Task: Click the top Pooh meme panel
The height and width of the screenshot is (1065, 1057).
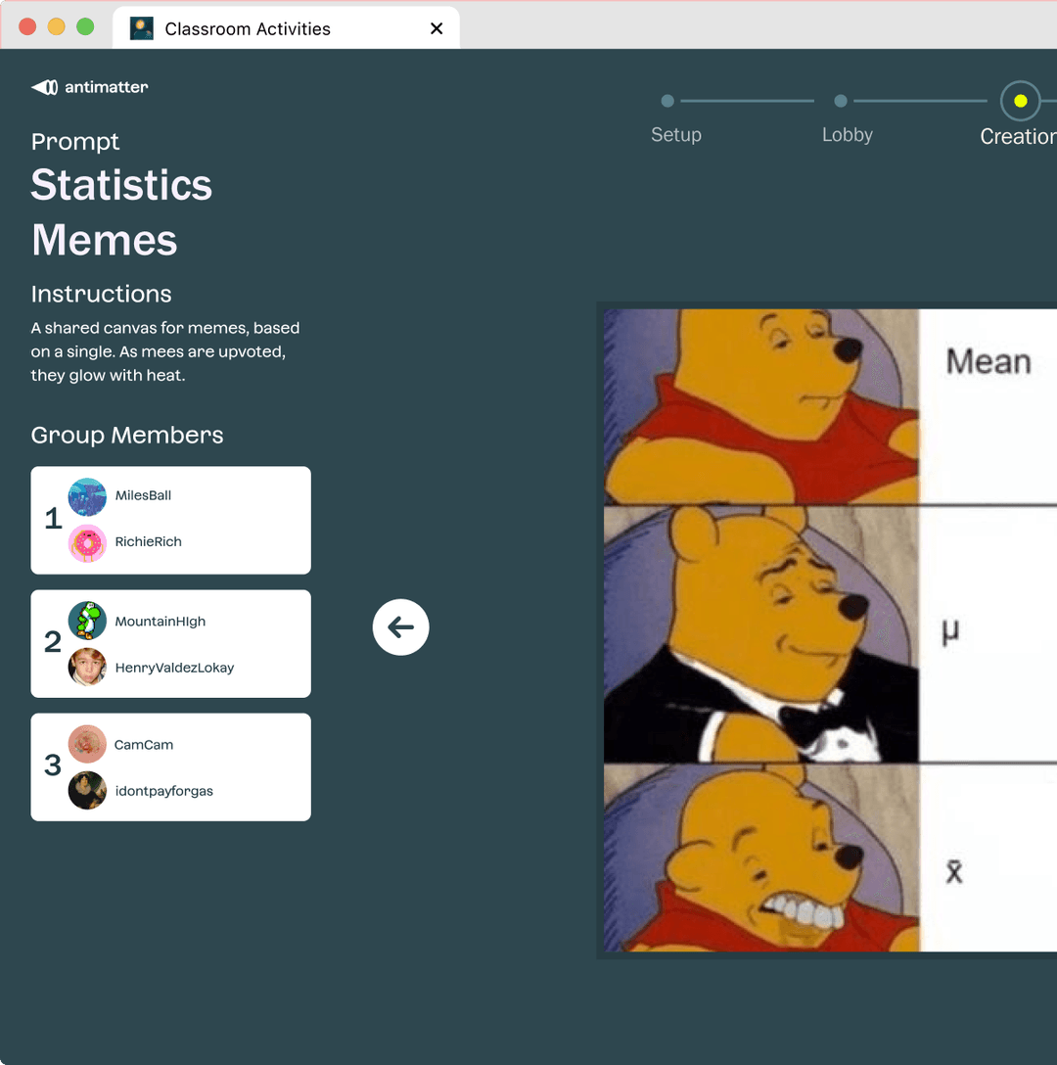Action: [x=760, y=406]
